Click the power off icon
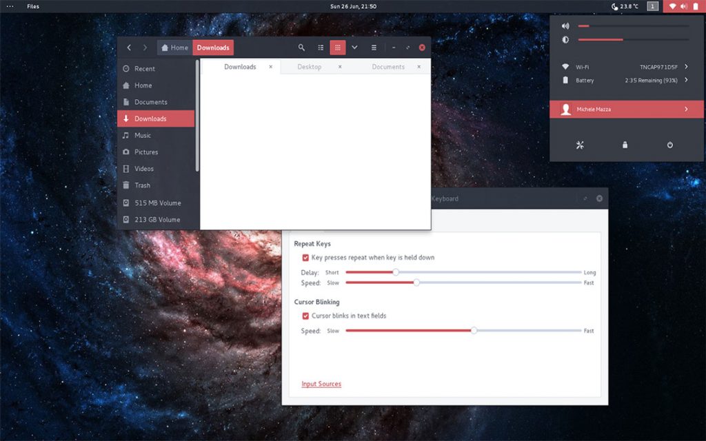Image resolution: width=706 pixels, height=441 pixels. 669,145
